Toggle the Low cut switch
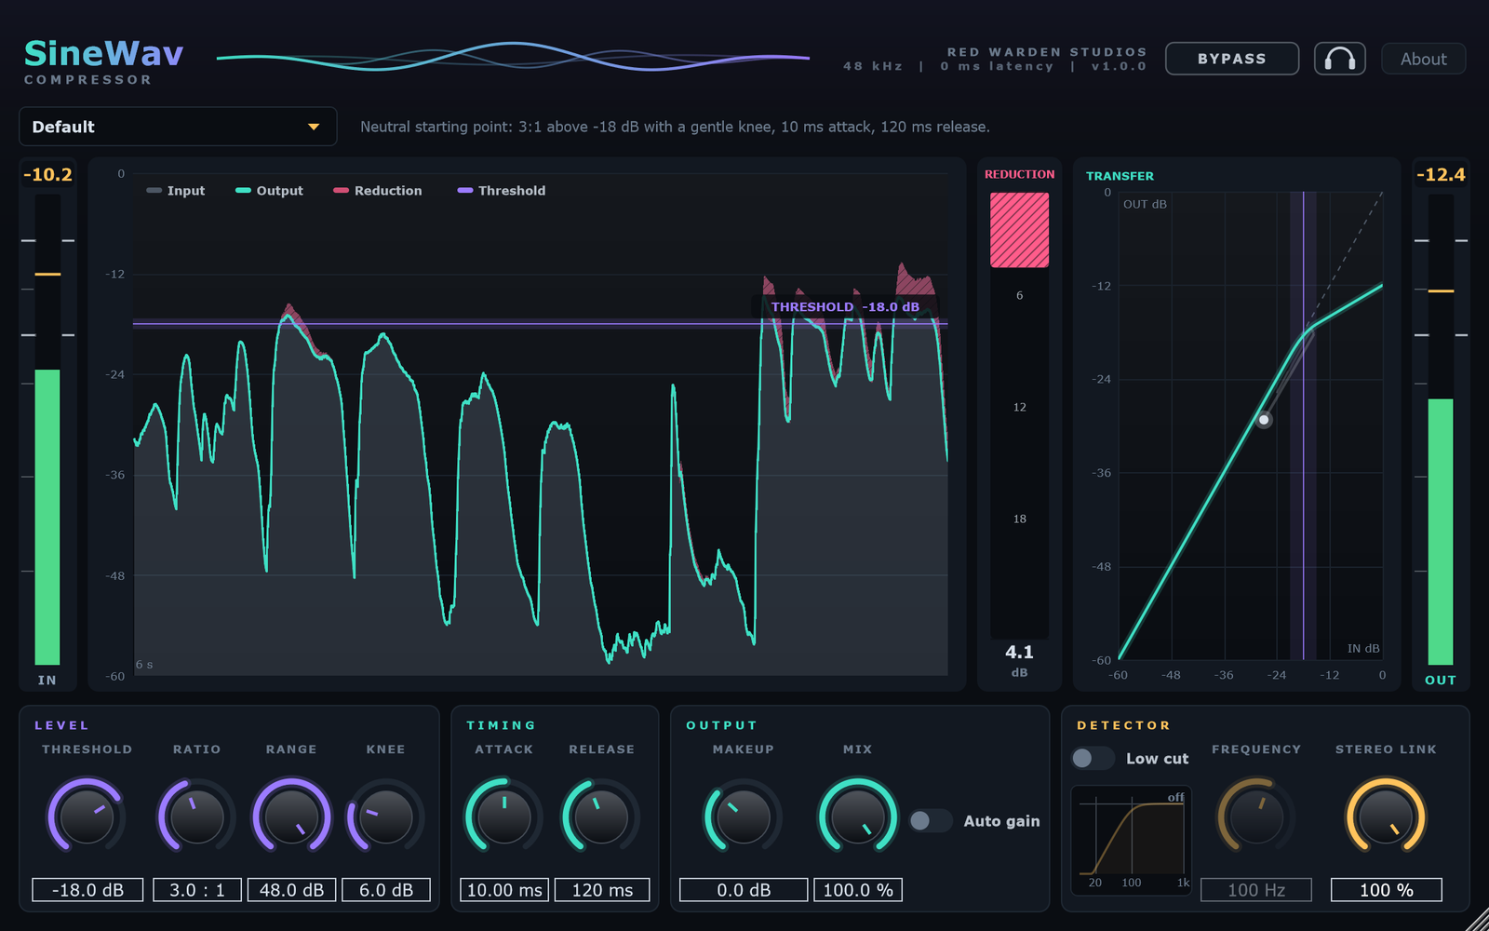Screen dimensions: 1489x931 coord(1093,758)
